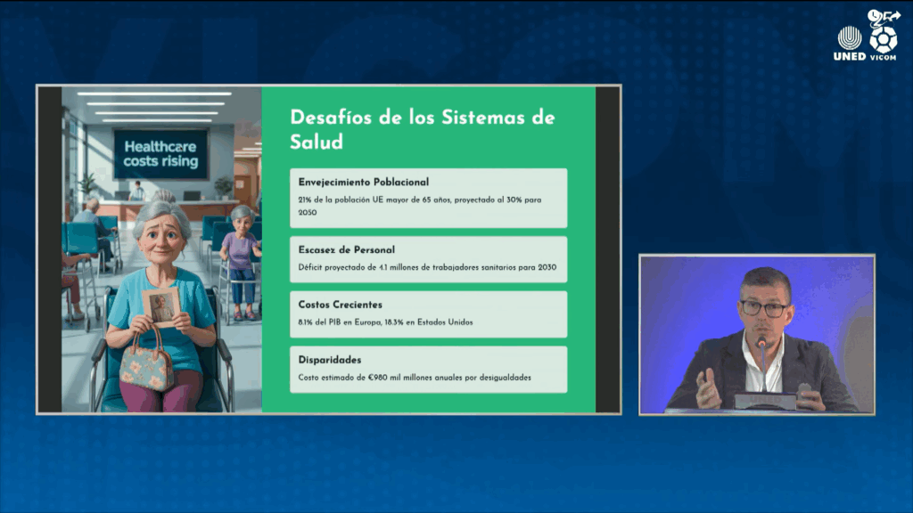Click the VICOM soccer-ball style logo

point(883,37)
